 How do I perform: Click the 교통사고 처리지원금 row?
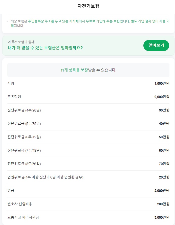click(x=87, y=217)
